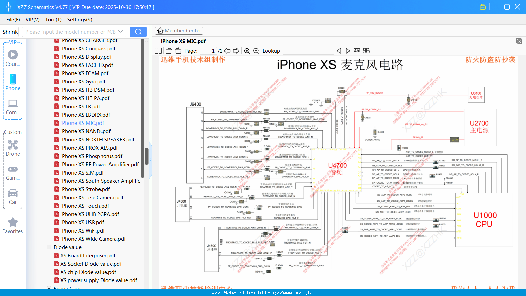The width and height of the screenshot is (526, 296).
Task: Click the PDF icon of iPhone XS Gyro.pdf
Action: (x=57, y=82)
